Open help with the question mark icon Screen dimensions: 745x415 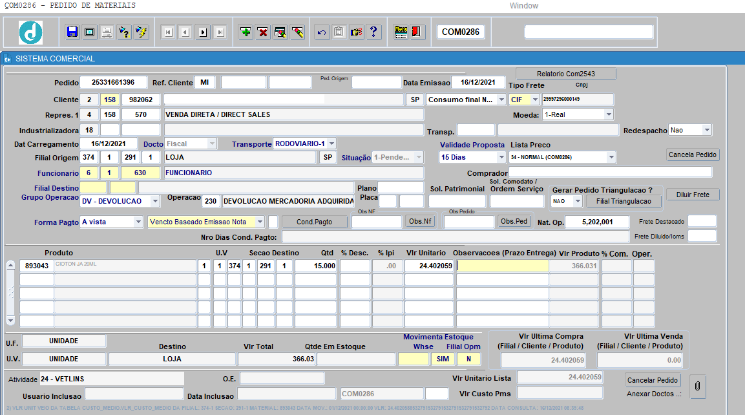click(374, 32)
